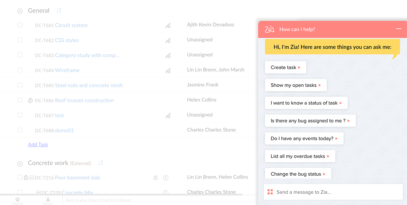Select checkbox next to demo01 task
This screenshot has width=407, height=205.
pyautogui.click(x=20, y=130)
